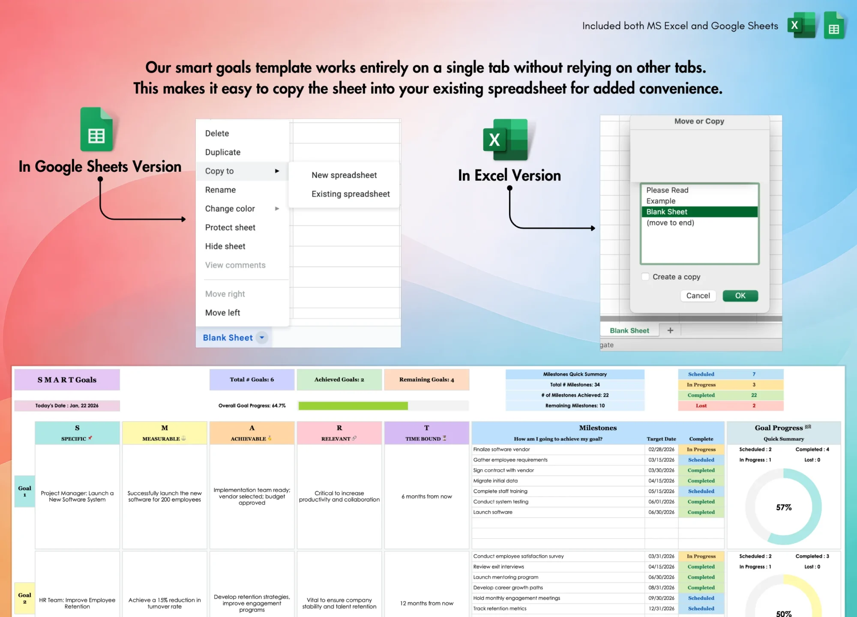The height and width of the screenshot is (617, 857).
Task: Click the S M A R T Goals title cell
Action: [67, 380]
